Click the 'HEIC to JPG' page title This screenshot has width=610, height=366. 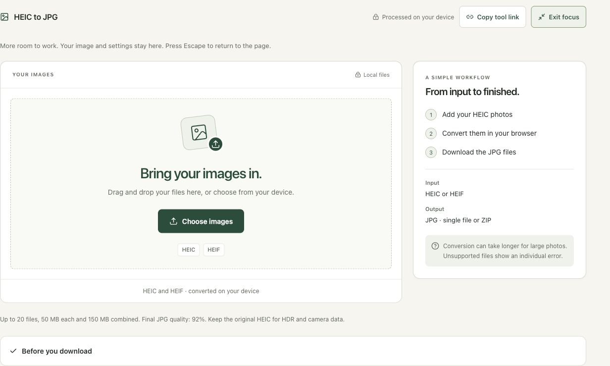click(x=36, y=17)
